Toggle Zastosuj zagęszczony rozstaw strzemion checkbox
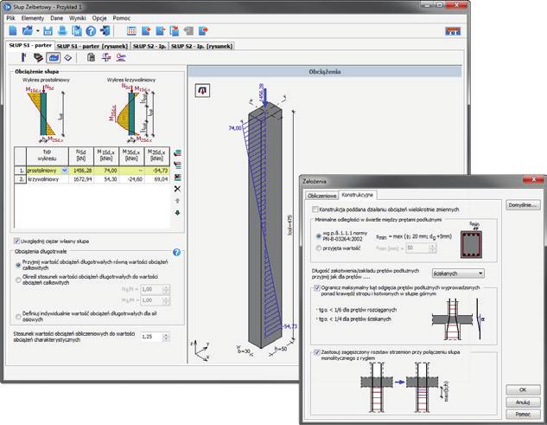Image resolution: width=547 pixels, height=425 pixels. click(317, 352)
